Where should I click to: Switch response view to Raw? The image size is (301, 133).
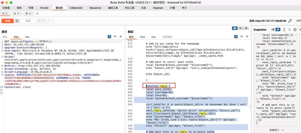click(143, 37)
